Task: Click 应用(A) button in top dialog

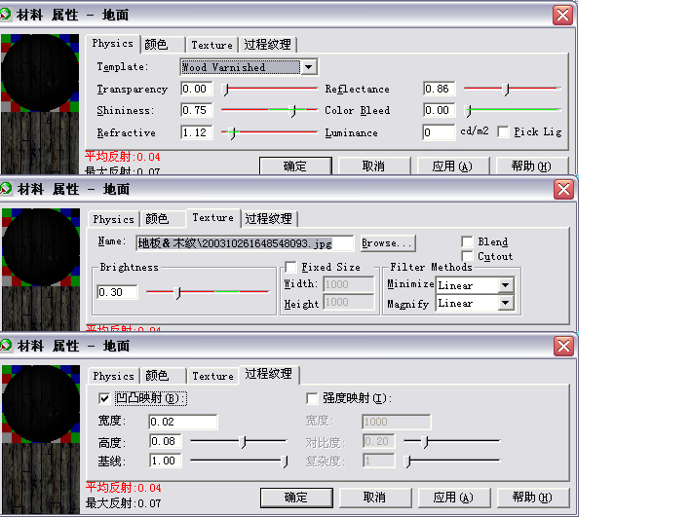Action: 452,166
